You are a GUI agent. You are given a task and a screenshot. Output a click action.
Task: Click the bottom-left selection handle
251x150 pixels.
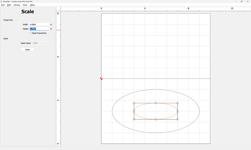[x=134, y=119]
